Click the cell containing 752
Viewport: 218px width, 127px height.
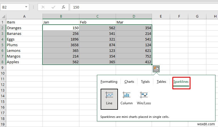(134, 56)
